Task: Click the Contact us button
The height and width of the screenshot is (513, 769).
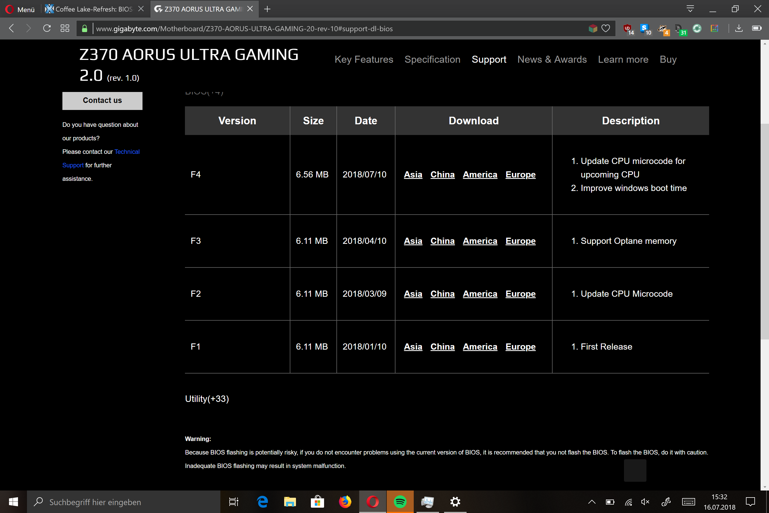Action: tap(102, 101)
